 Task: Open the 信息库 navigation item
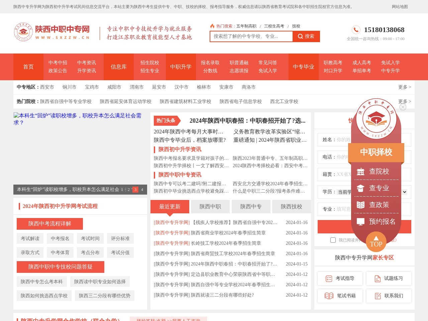coord(119,67)
